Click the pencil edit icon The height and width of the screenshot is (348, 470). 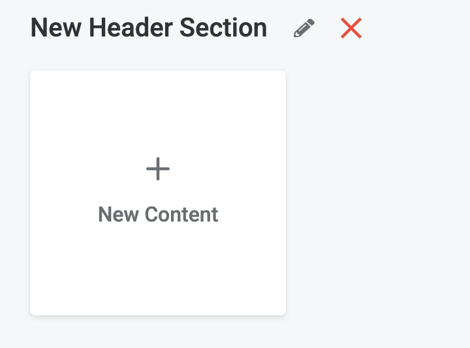tap(304, 29)
